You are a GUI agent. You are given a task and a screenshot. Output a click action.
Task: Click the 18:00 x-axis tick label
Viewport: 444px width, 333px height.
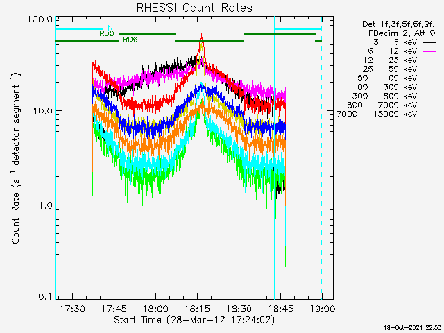(x=155, y=308)
